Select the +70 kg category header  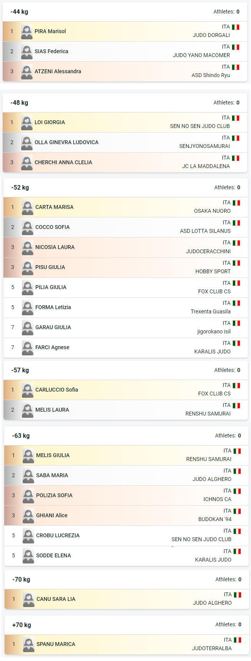[22, 625]
